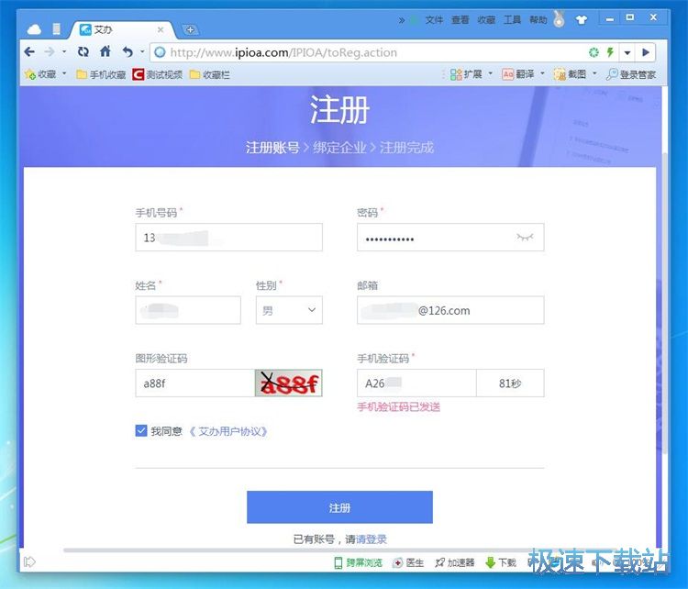
Task: Click the URL address field
Action: pos(369,52)
